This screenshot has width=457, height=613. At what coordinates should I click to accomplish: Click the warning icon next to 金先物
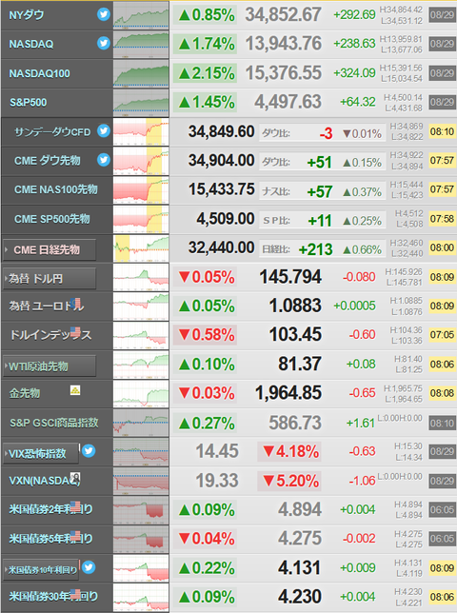[75, 389]
